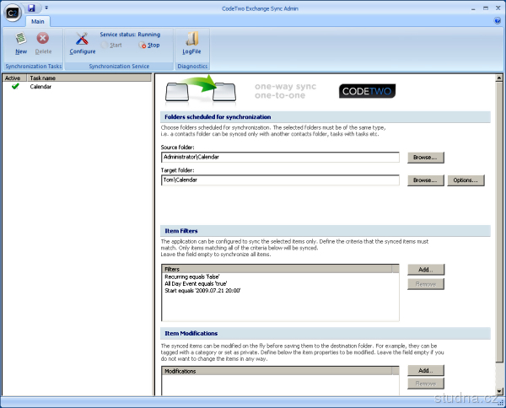Click the CODETWO logo
506x408 pixels.
[x=367, y=91]
